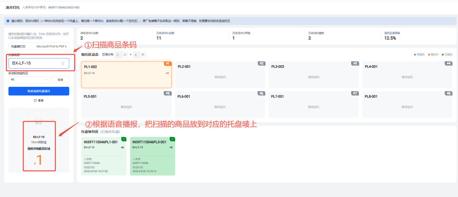Select the PL1-002 pallet zone card
This screenshot has height=197, width=458.
tap(126, 75)
